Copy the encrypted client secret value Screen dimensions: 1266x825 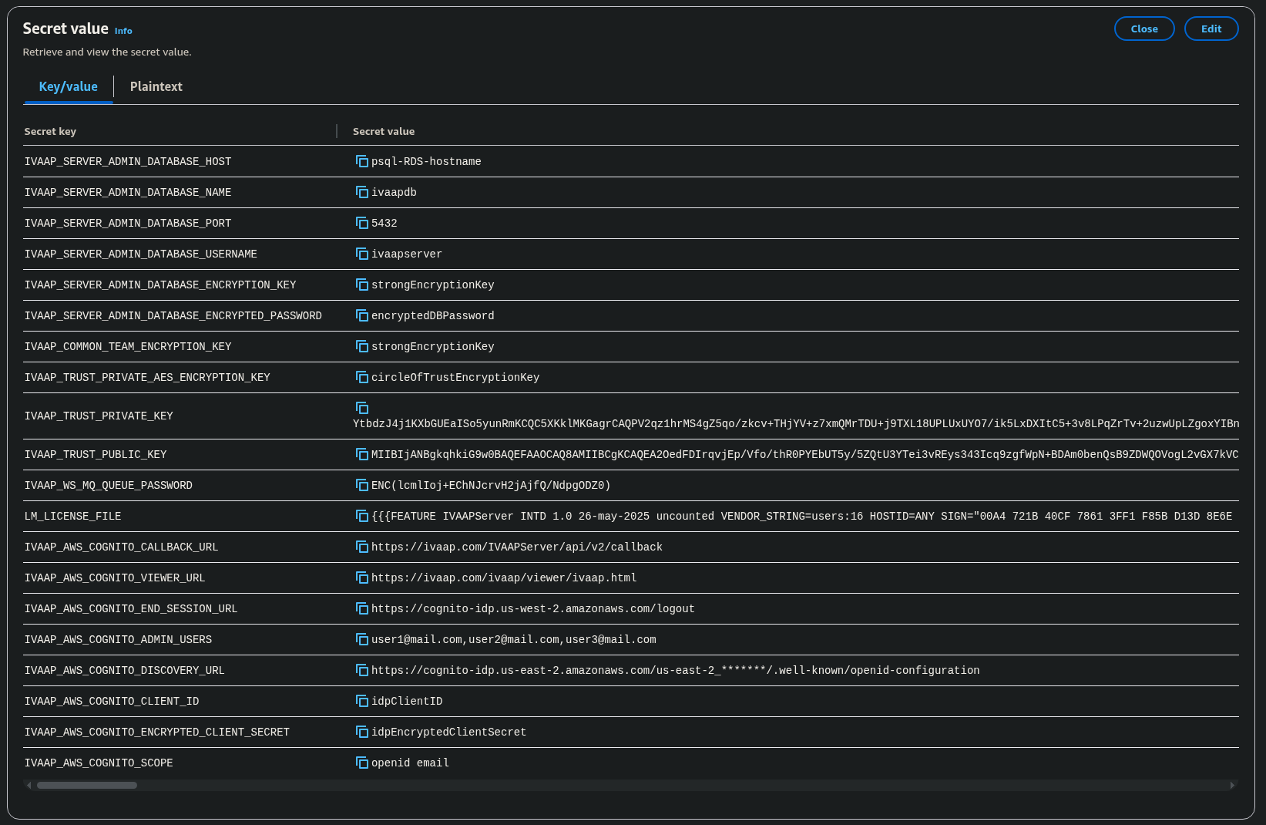point(361,732)
